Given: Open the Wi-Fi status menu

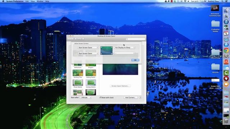Looking at the screenshot, I should pos(185,1).
